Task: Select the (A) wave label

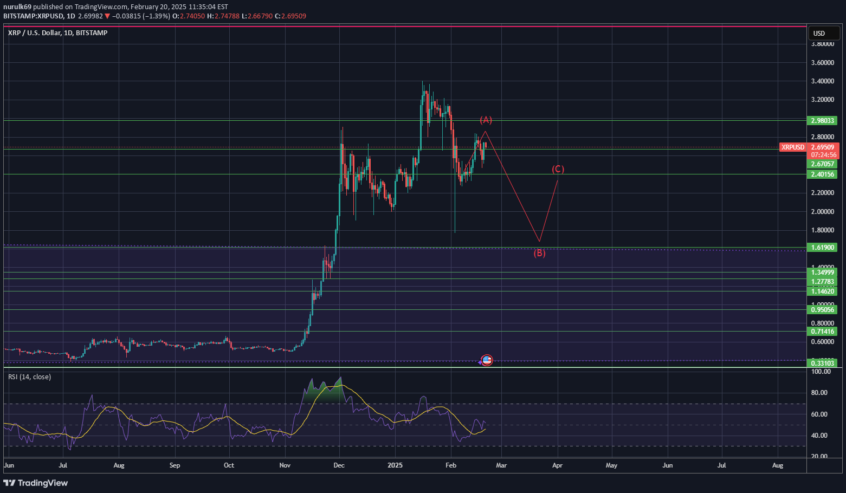Action: pos(486,120)
